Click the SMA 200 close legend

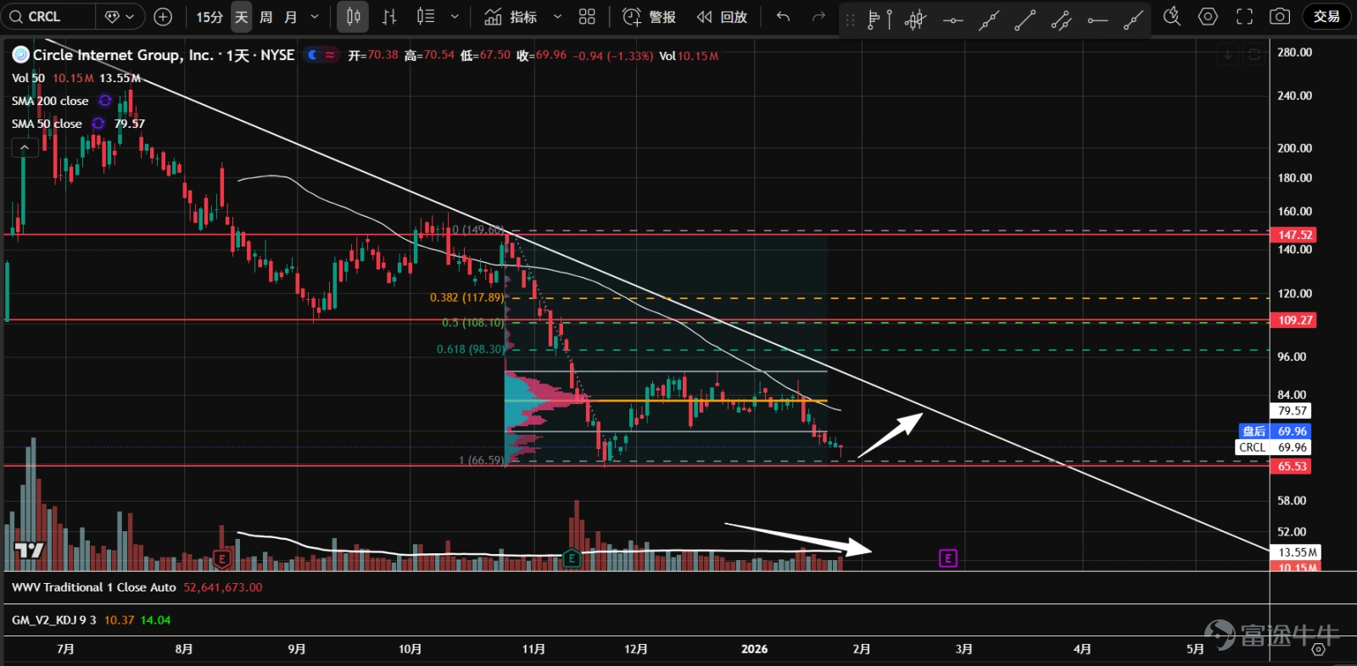(x=50, y=101)
